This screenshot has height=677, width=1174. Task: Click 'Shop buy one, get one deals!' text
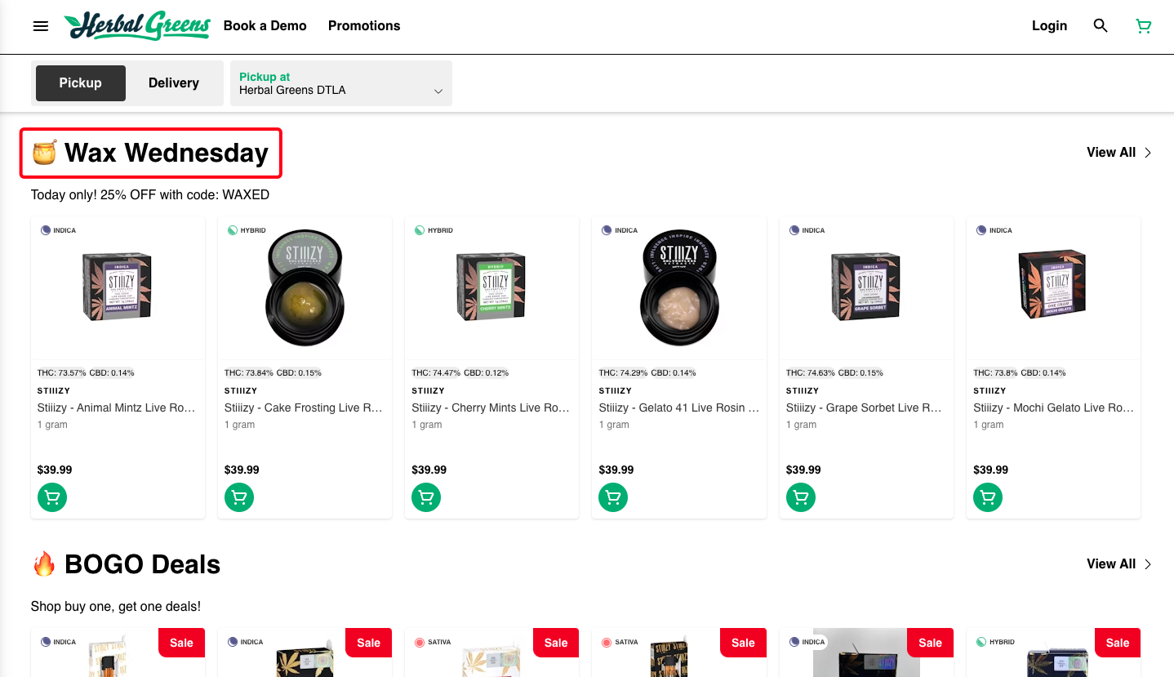pyautogui.click(x=116, y=607)
